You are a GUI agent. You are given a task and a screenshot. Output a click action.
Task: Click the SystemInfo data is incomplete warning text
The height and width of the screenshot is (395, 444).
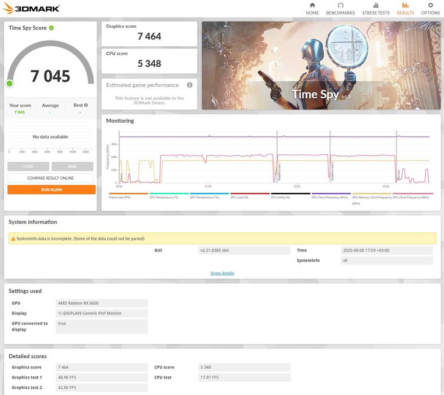click(x=80, y=238)
